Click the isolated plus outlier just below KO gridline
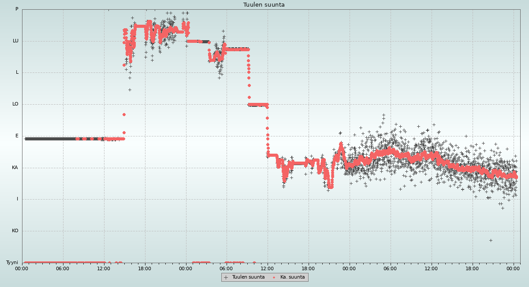 coord(491,240)
